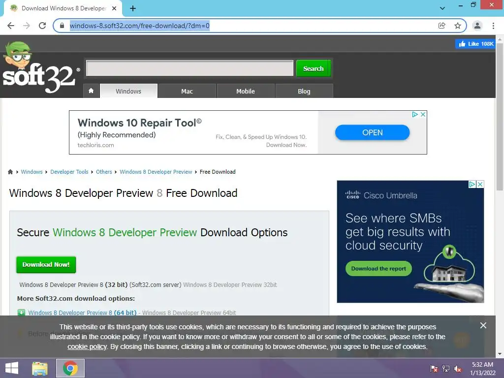Image resolution: width=504 pixels, height=378 pixels.
Task: Expand the tab search chevron
Action: tap(442, 8)
